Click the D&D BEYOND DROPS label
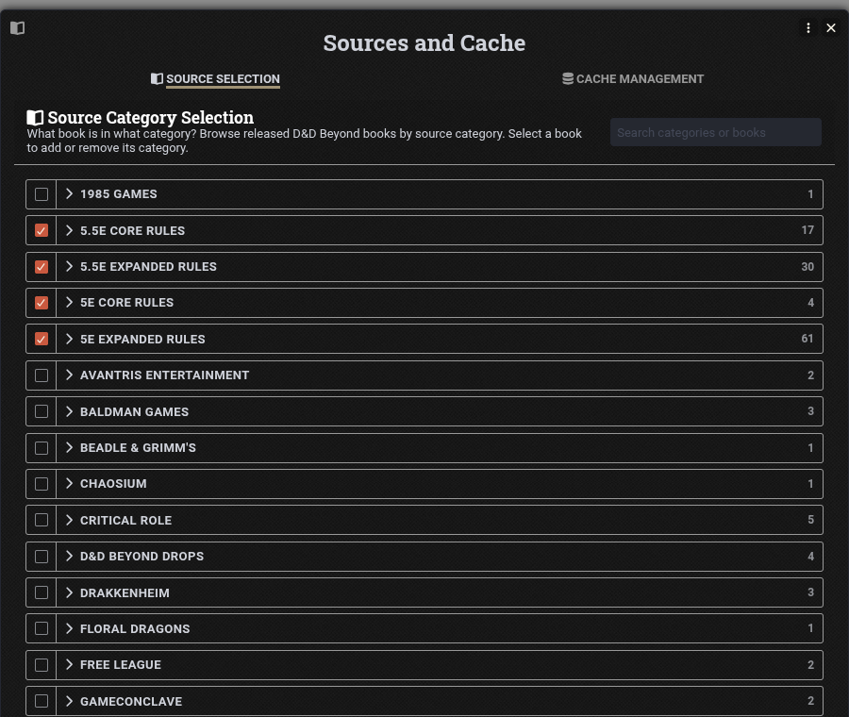Screen dimensions: 849x717 click(141, 557)
